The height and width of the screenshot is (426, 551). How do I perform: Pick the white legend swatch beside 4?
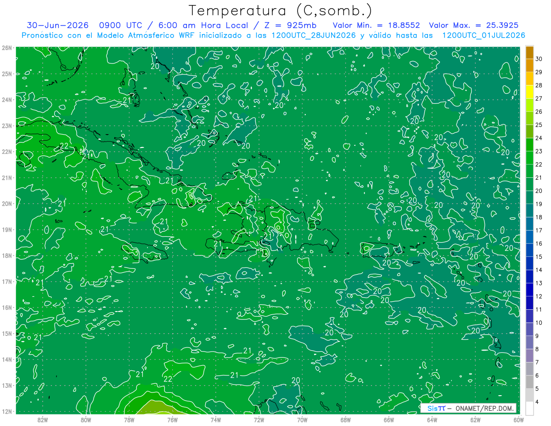[529, 408]
